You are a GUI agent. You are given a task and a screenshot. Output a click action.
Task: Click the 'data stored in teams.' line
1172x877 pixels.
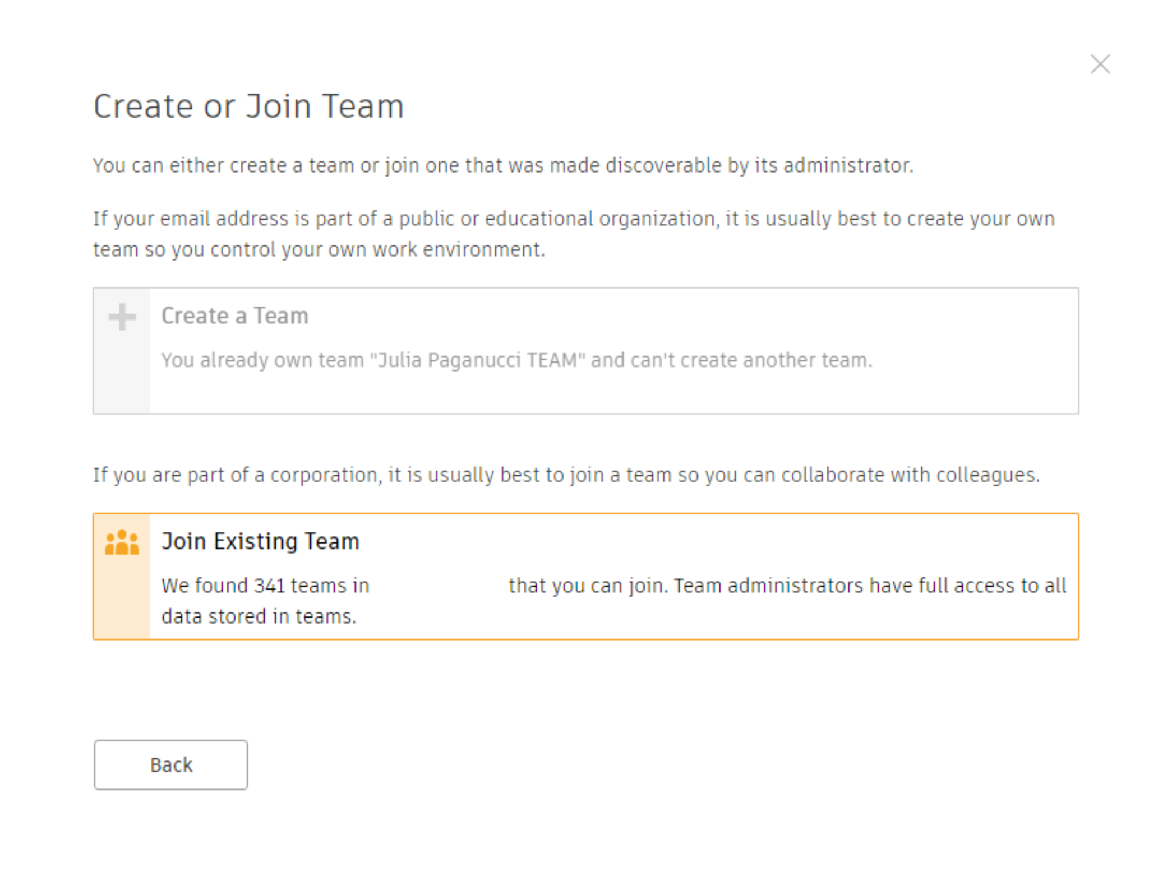tap(259, 616)
